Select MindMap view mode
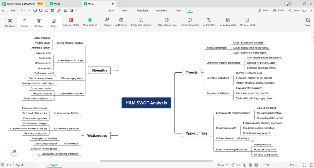 click(x=10, y=23)
